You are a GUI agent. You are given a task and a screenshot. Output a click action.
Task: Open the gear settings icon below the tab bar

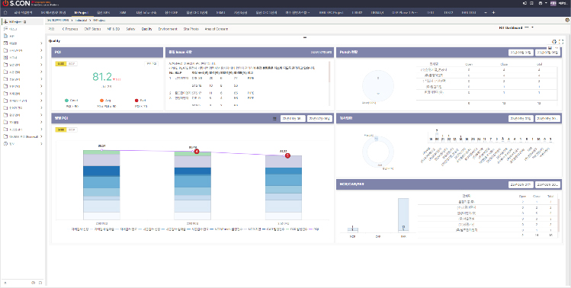click(568, 20)
